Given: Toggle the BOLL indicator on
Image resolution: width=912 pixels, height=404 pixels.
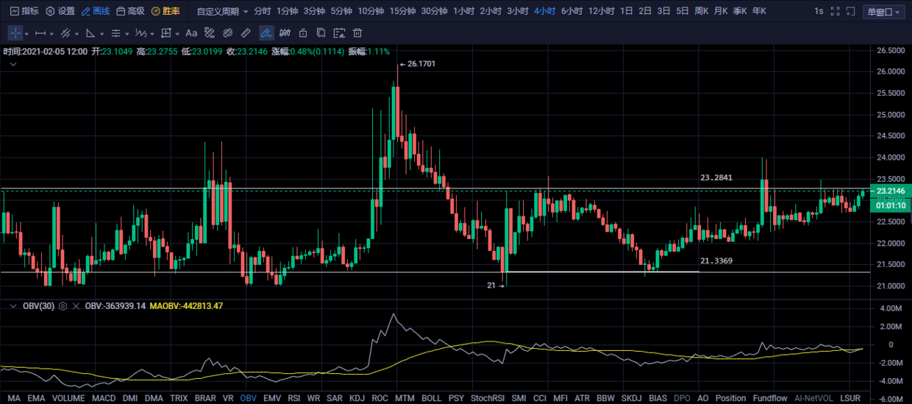Looking at the screenshot, I should pos(431,398).
